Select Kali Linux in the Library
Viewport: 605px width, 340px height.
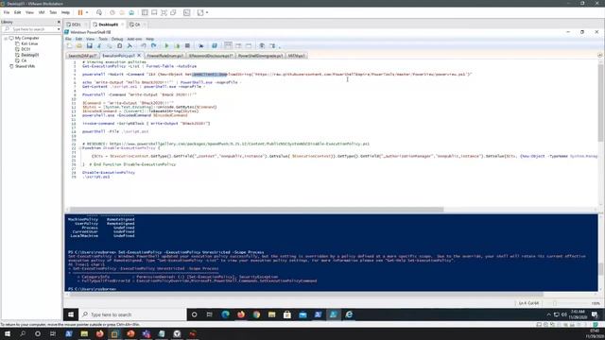(29, 43)
